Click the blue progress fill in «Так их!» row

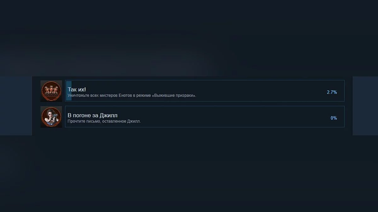[x=68, y=91]
